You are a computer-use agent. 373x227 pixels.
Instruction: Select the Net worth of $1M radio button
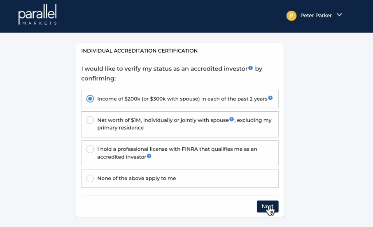(90, 120)
